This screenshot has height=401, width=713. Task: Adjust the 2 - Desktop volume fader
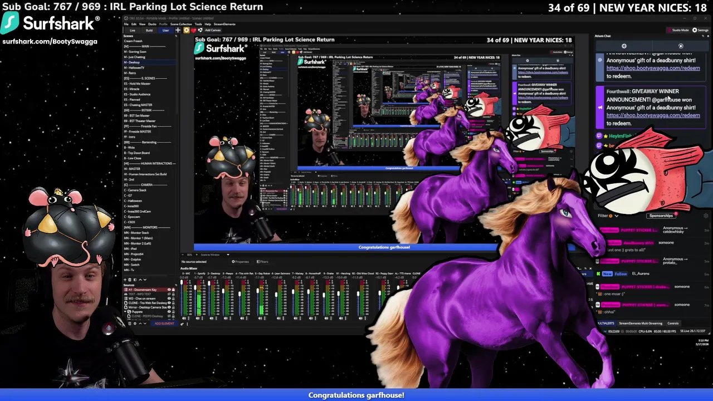pos(209,283)
